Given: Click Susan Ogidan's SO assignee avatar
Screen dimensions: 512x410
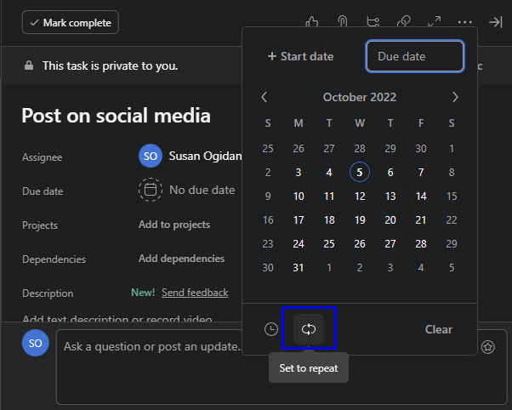Looking at the screenshot, I should 151,156.
